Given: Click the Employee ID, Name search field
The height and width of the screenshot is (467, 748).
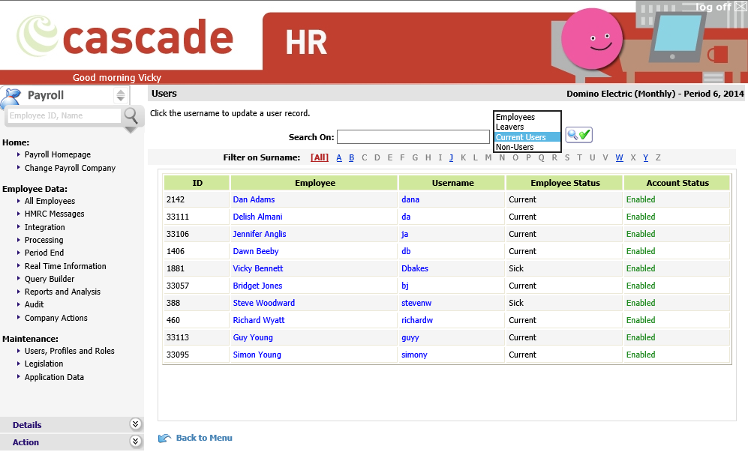Looking at the screenshot, I should (65, 115).
